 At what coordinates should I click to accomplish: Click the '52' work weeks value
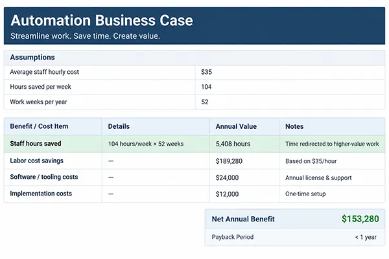point(205,102)
